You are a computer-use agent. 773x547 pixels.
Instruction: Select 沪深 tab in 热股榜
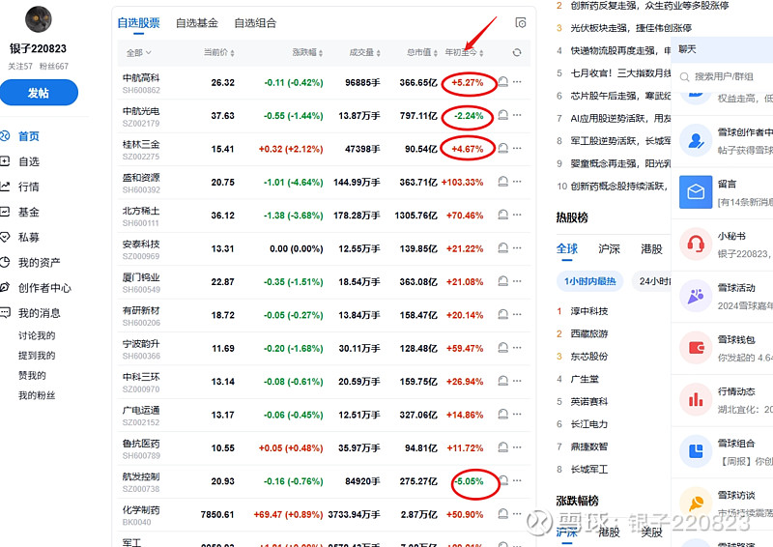pyautogui.click(x=609, y=248)
